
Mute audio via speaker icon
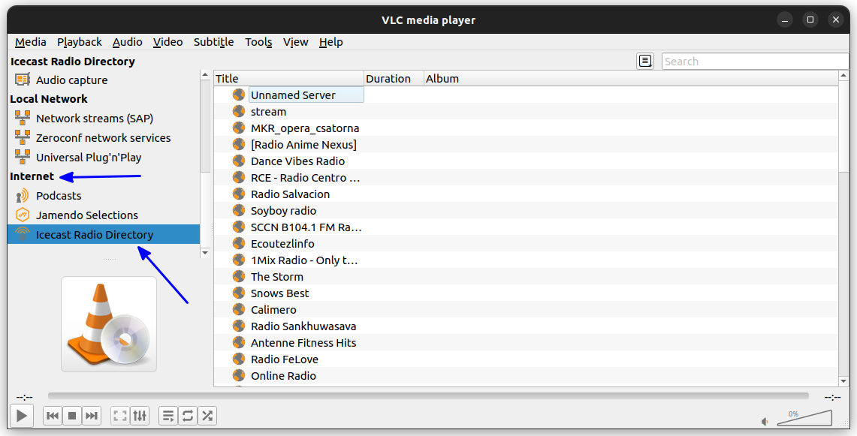[x=765, y=422]
